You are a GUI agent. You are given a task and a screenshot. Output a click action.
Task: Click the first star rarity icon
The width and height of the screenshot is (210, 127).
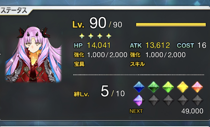pos(82,36)
